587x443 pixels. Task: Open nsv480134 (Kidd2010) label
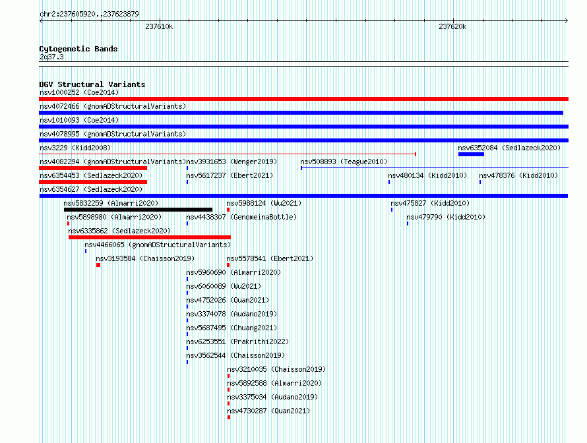click(427, 175)
